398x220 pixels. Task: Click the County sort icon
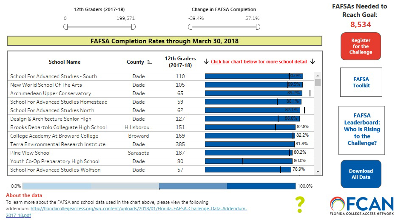pos(149,62)
